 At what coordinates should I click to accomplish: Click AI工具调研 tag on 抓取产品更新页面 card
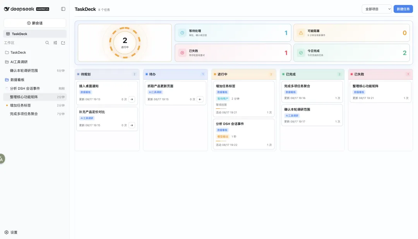155,92
